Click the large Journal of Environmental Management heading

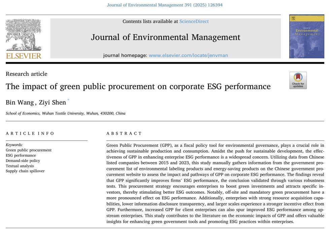click(165, 37)
